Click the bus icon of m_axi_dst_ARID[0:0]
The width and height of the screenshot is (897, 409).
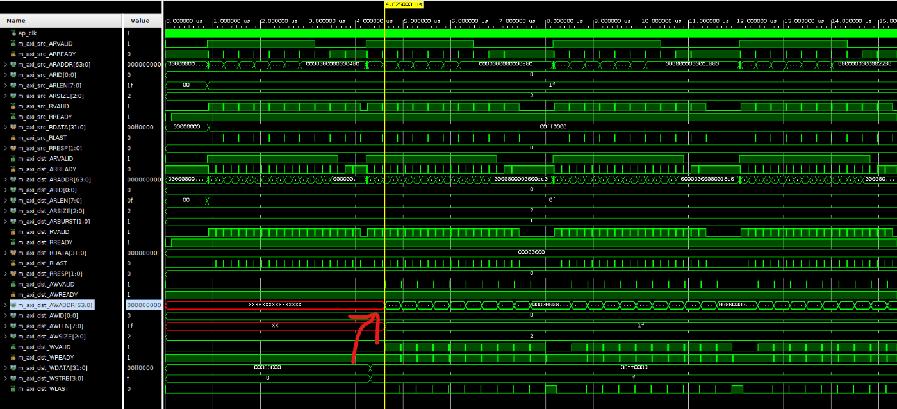point(13,190)
